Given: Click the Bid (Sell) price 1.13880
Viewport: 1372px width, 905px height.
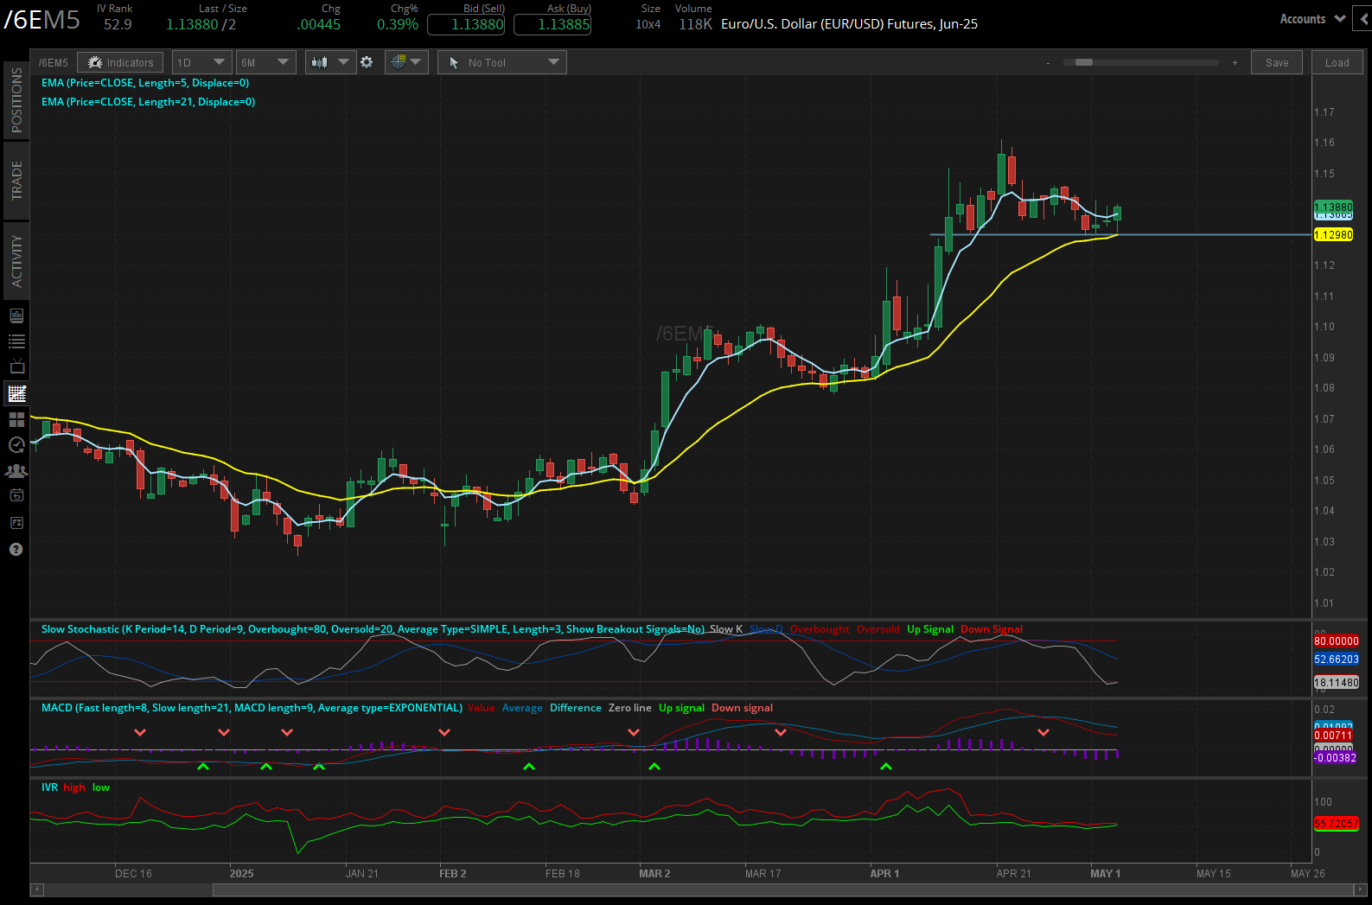Looking at the screenshot, I should 466,24.
